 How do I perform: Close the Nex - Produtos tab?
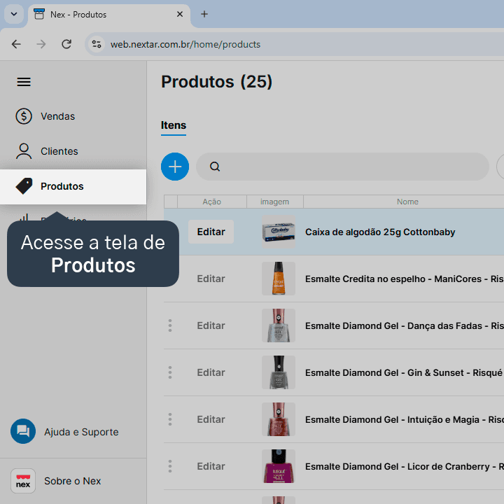[x=180, y=14]
